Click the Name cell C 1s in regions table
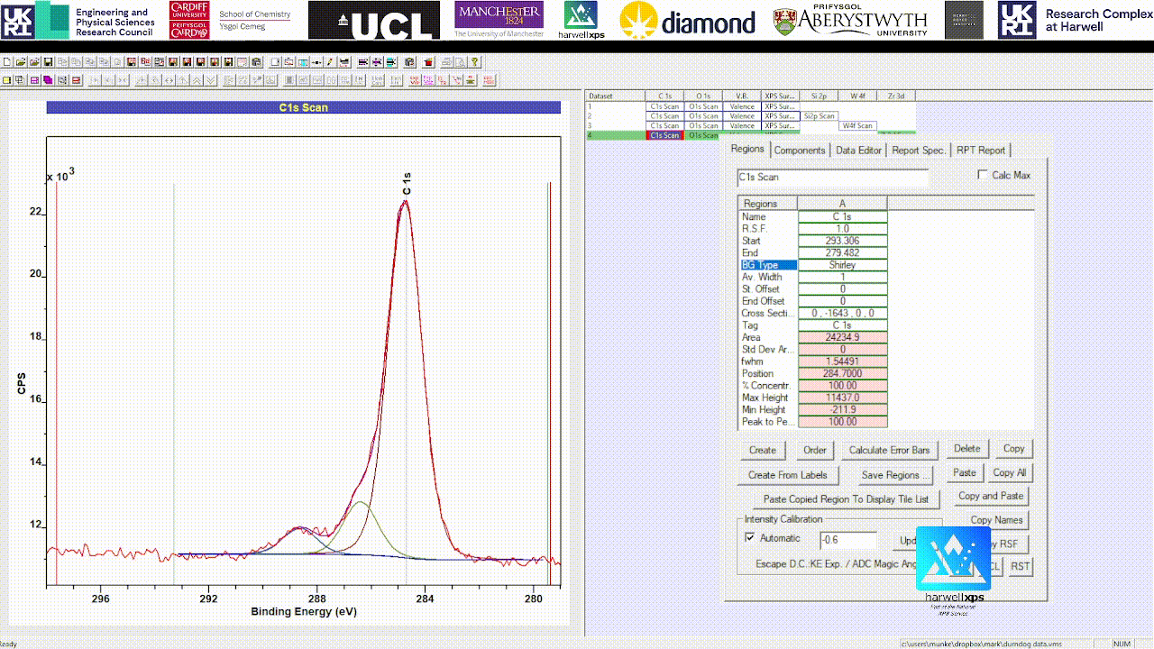Image resolution: width=1154 pixels, height=649 pixels. (x=842, y=216)
